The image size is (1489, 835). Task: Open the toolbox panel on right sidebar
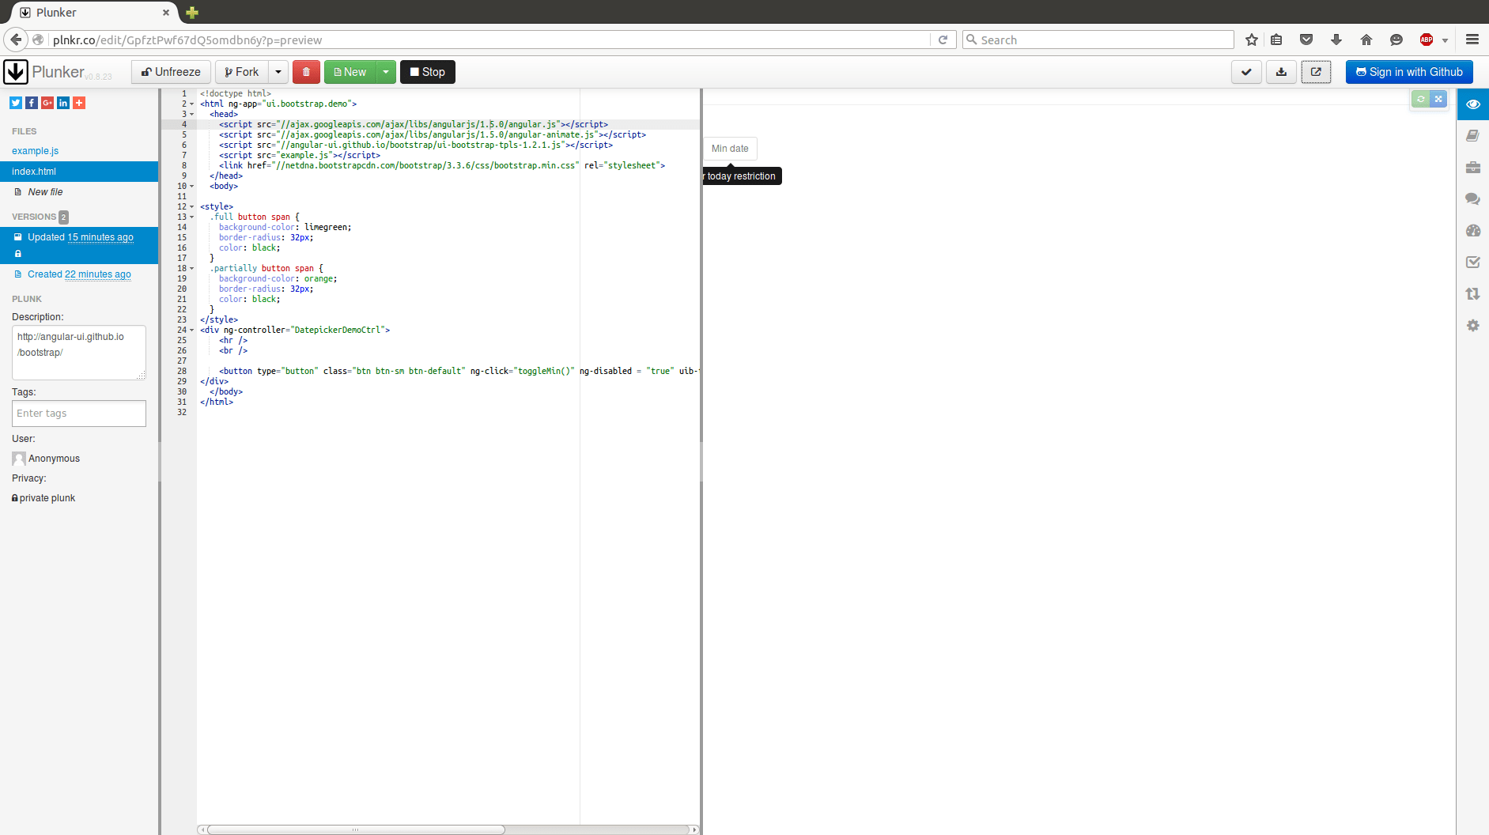(1473, 167)
